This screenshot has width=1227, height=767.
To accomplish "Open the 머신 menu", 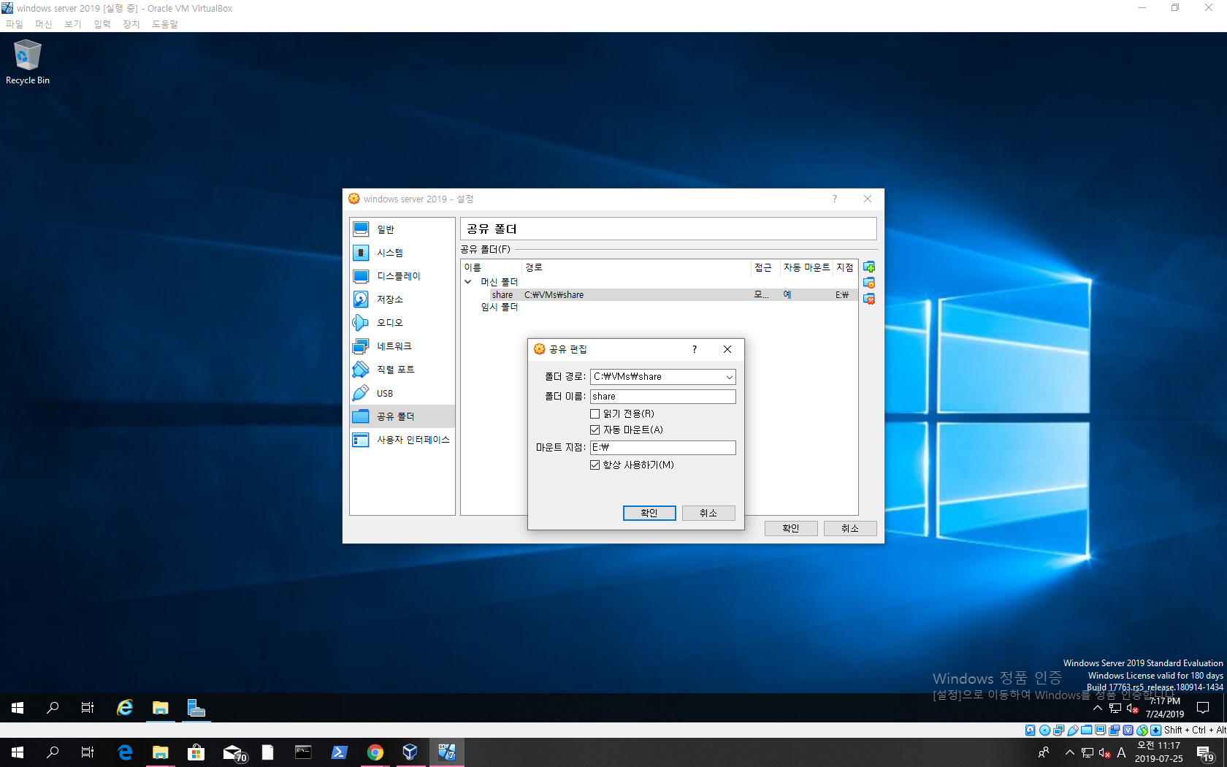I will point(44,24).
